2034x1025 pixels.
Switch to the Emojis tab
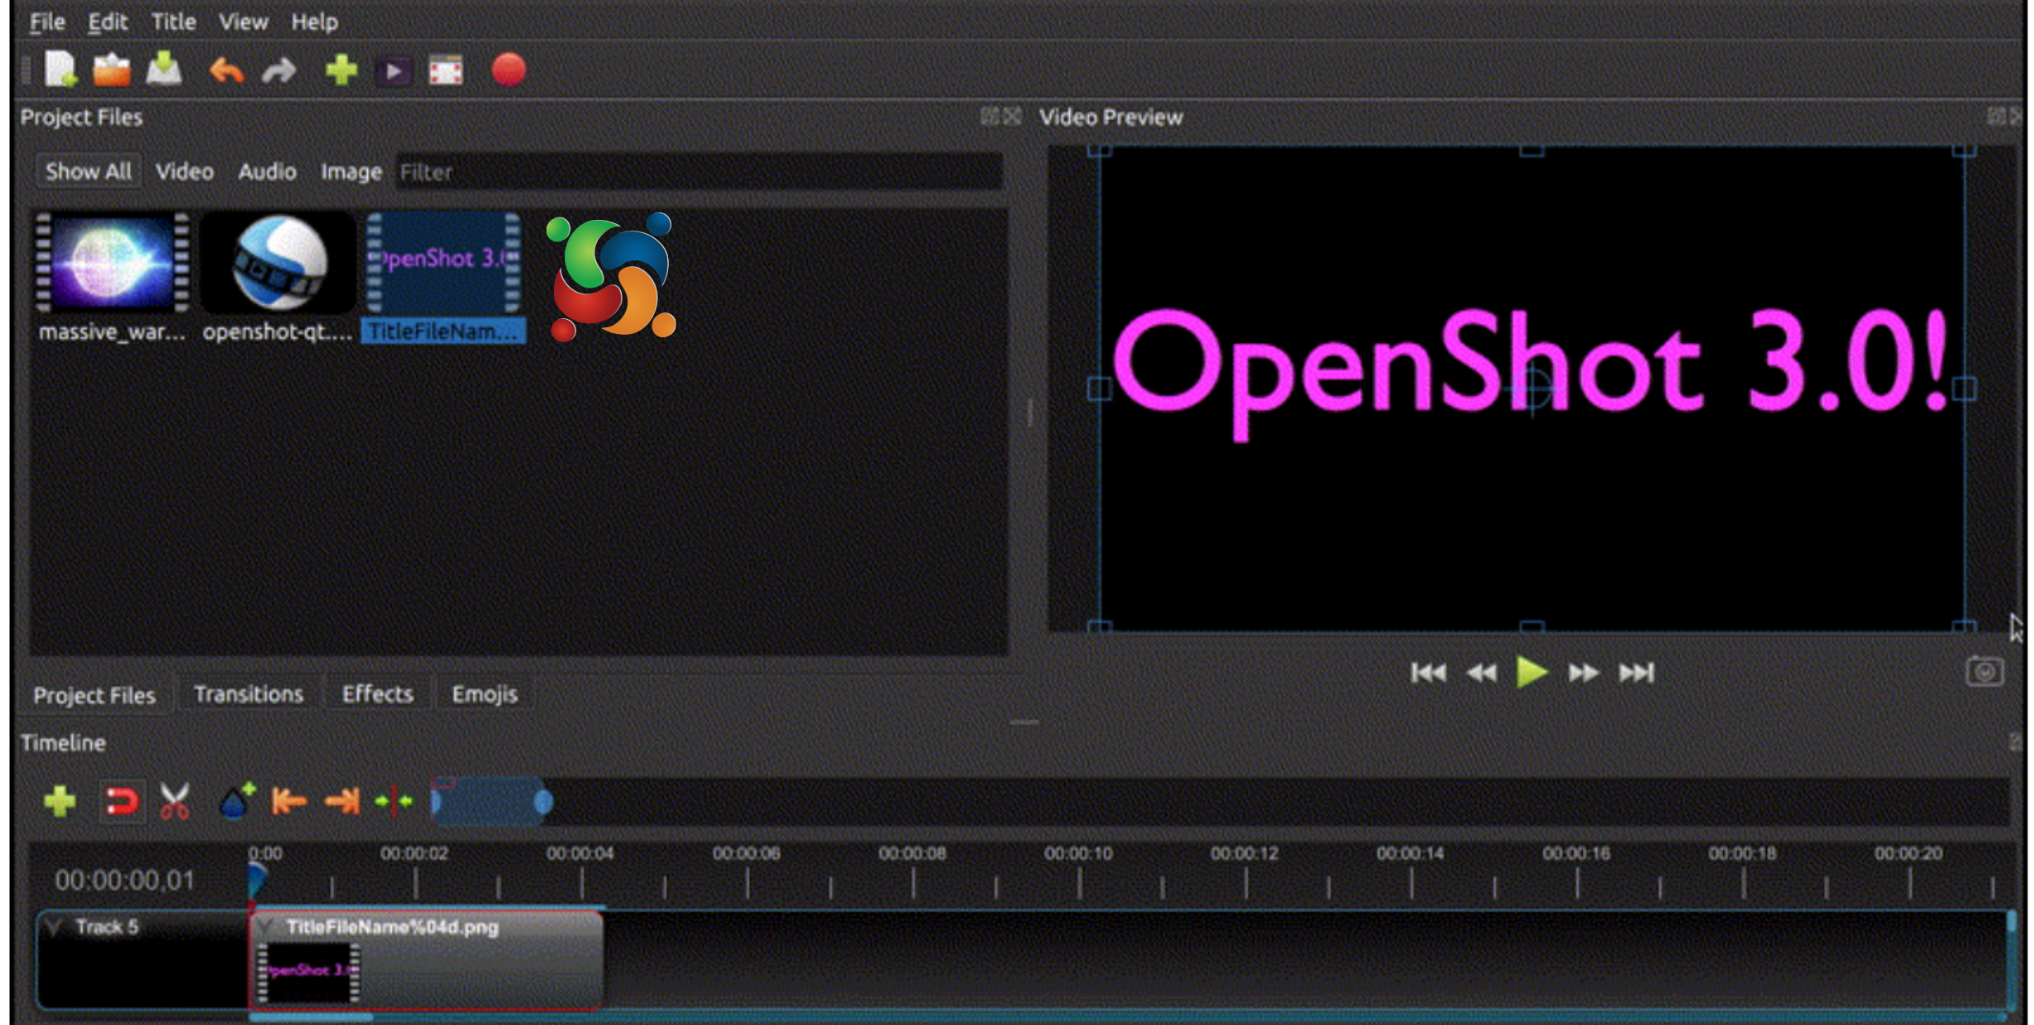[x=485, y=694]
